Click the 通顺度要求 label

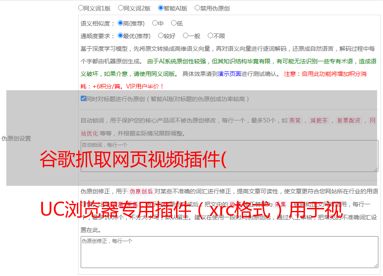click(x=97, y=36)
